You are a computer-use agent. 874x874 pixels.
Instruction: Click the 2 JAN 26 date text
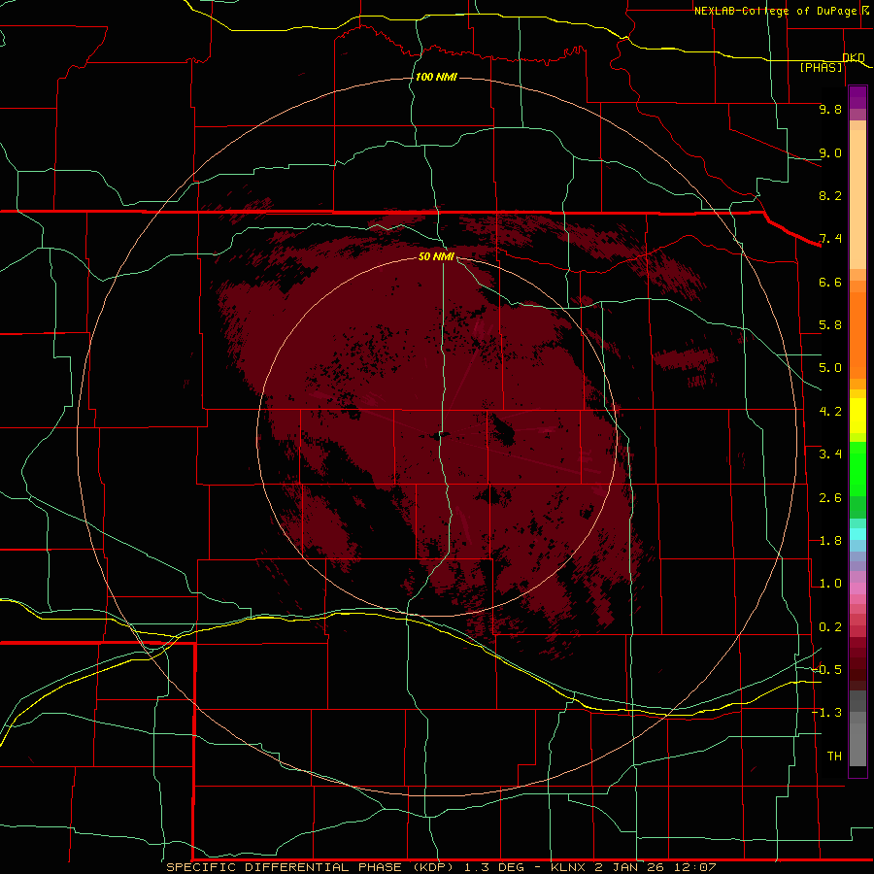631,867
